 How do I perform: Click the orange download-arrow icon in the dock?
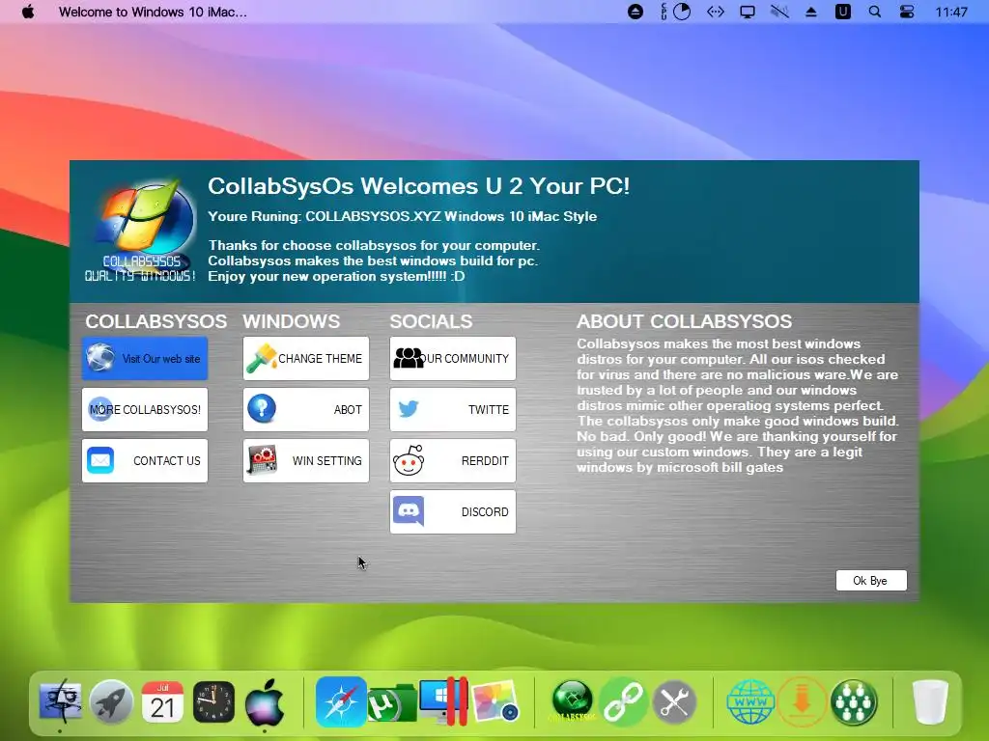click(x=802, y=701)
